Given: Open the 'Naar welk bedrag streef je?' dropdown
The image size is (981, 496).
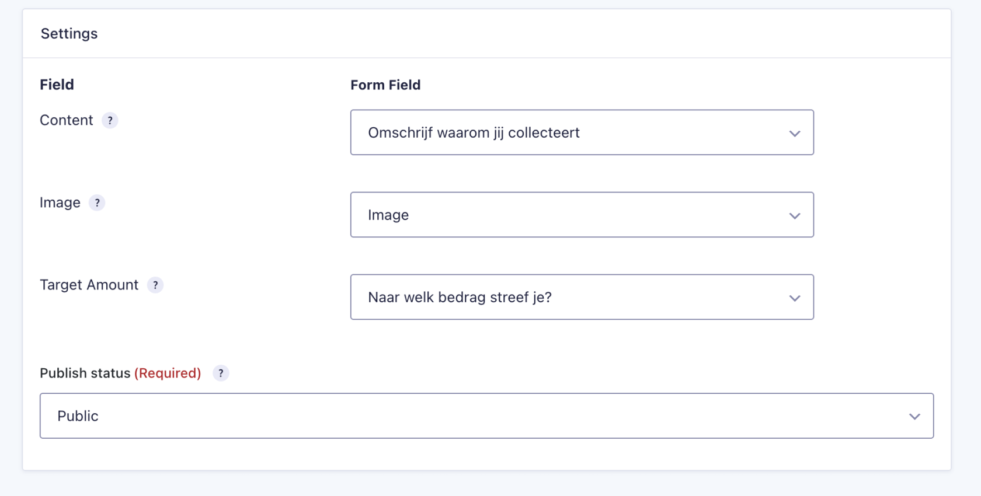Looking at the screenshot, I should click(582, 297).
